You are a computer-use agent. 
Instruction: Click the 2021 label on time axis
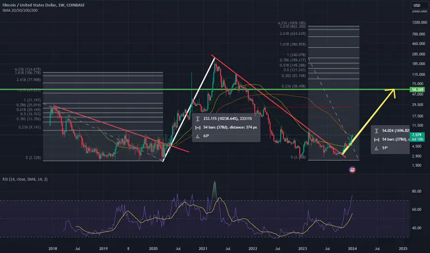[203, 248]
